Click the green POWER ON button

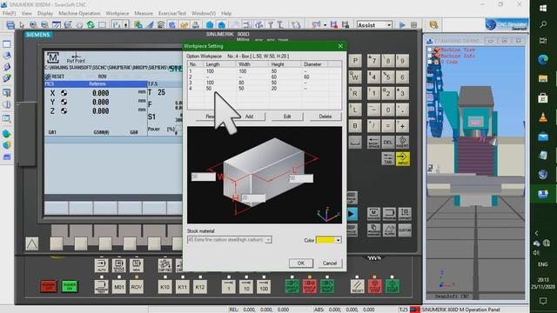click(70, 286)
